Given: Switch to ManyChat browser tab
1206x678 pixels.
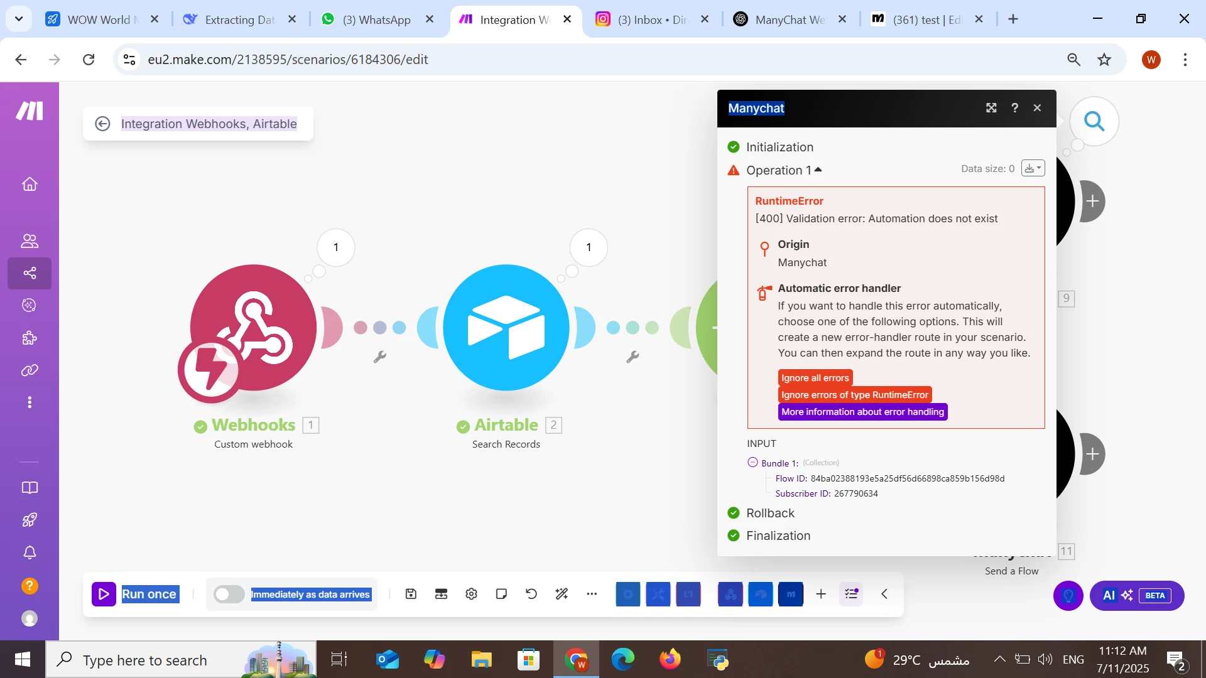Looking at the screenshot, I should click(790, 19).
